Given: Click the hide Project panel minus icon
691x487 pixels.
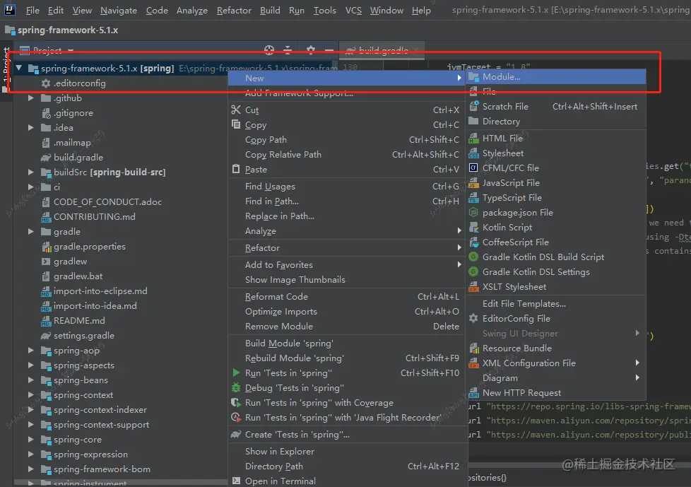Looking at the screenshot, I should point(329,50).
